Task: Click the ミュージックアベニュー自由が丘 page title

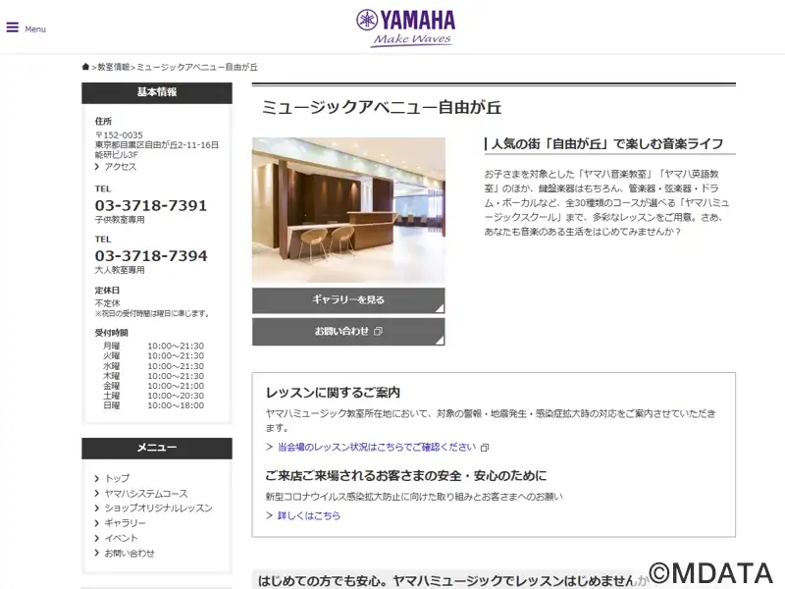Action: click(x=382, y=107)
